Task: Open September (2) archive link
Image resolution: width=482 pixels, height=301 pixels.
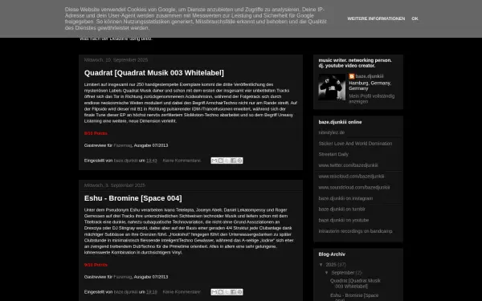Action: [343, 272]
